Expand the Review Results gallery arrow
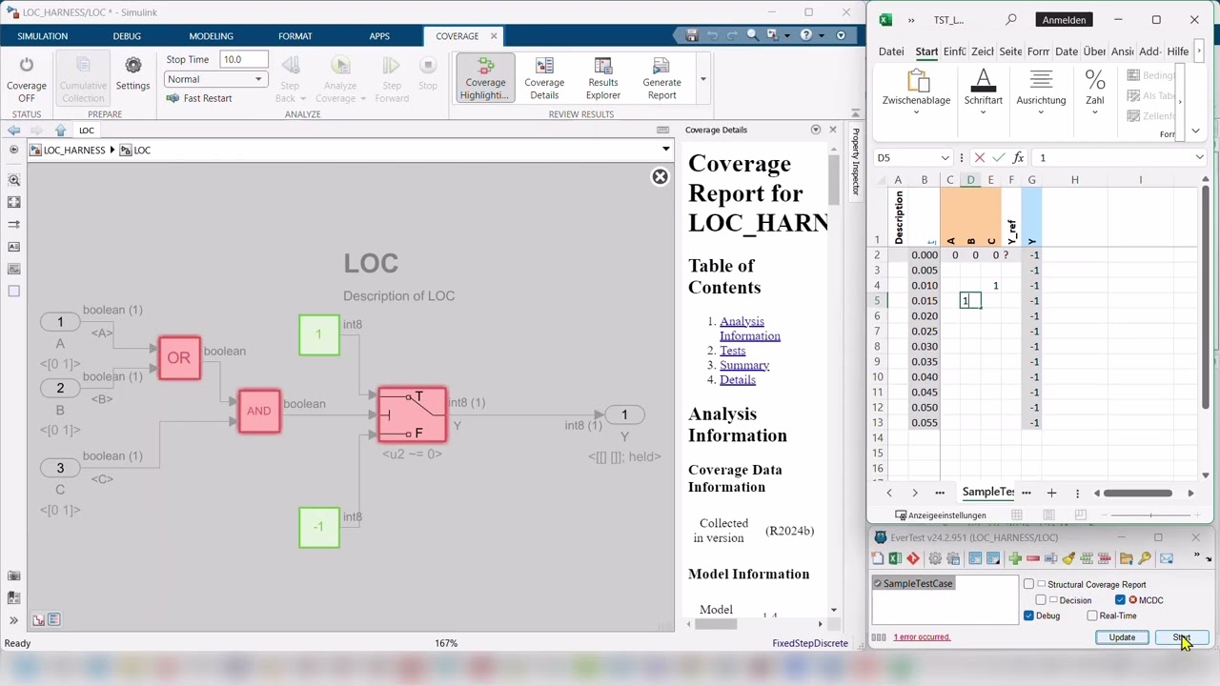 pos(702,79)
